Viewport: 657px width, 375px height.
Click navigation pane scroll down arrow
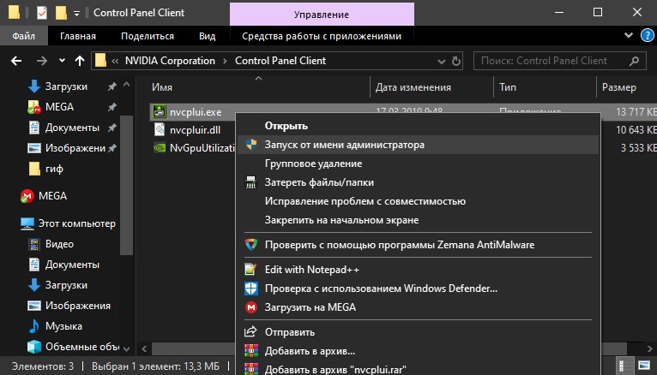[127, 348]
